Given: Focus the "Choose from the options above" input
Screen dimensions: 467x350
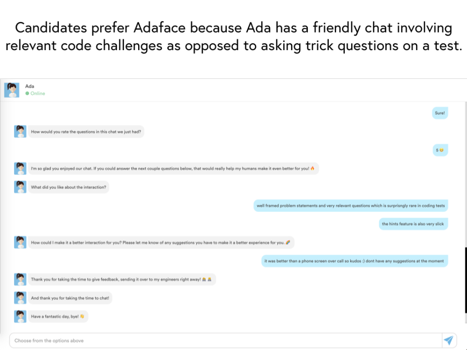Looking at the screenshot, I should click(224, 340).
